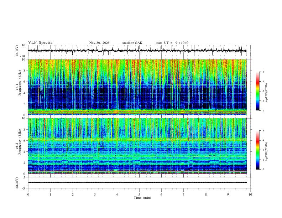Click the ch.1 spectrogram color scale bar

pyautogui.click(x=257, y=91)
